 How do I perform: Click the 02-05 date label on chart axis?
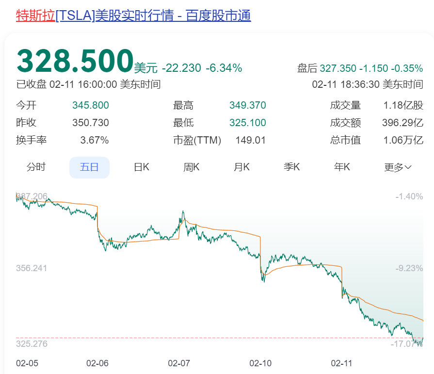[27, 363]
